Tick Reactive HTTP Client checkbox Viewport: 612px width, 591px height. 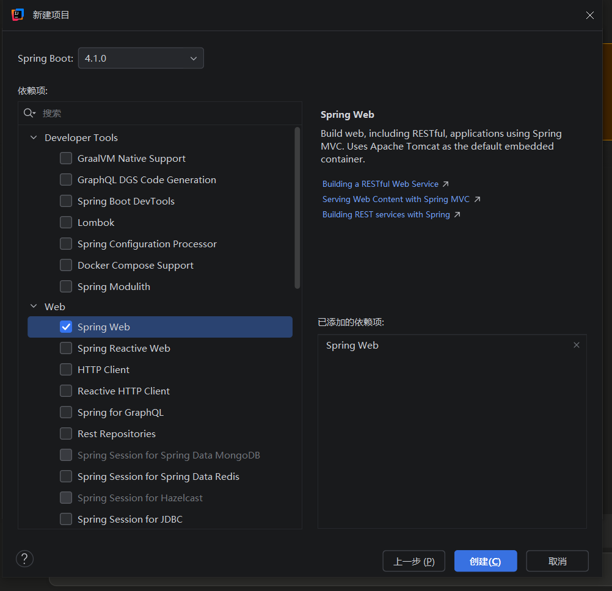tap(66, 391)
